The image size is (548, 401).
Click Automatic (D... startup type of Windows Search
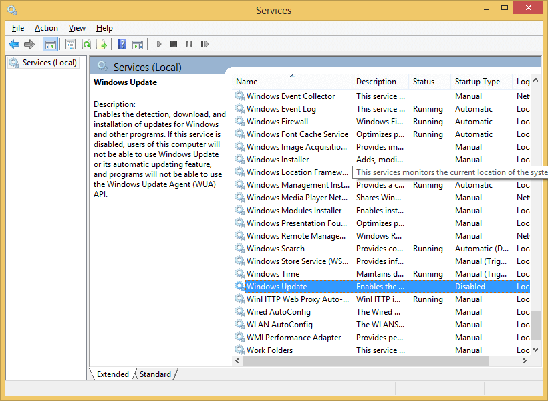(482, 249)
